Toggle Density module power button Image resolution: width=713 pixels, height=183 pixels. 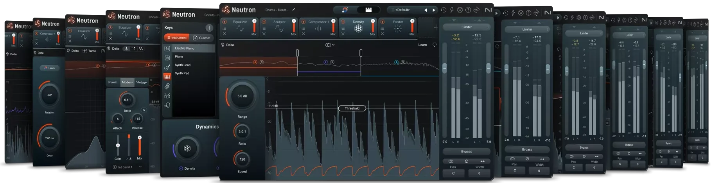[x=343, y=22]
